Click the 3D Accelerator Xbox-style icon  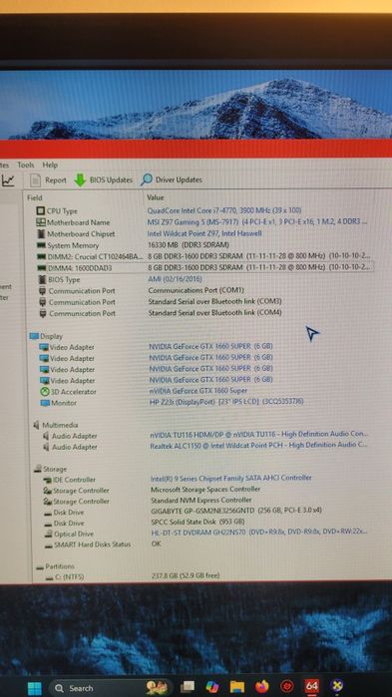[x=45, y=392]
